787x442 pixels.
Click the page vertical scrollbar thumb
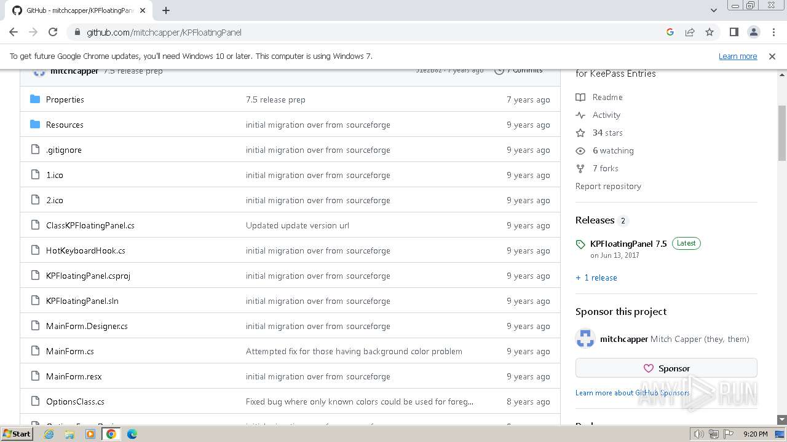[x=781, y=133]
